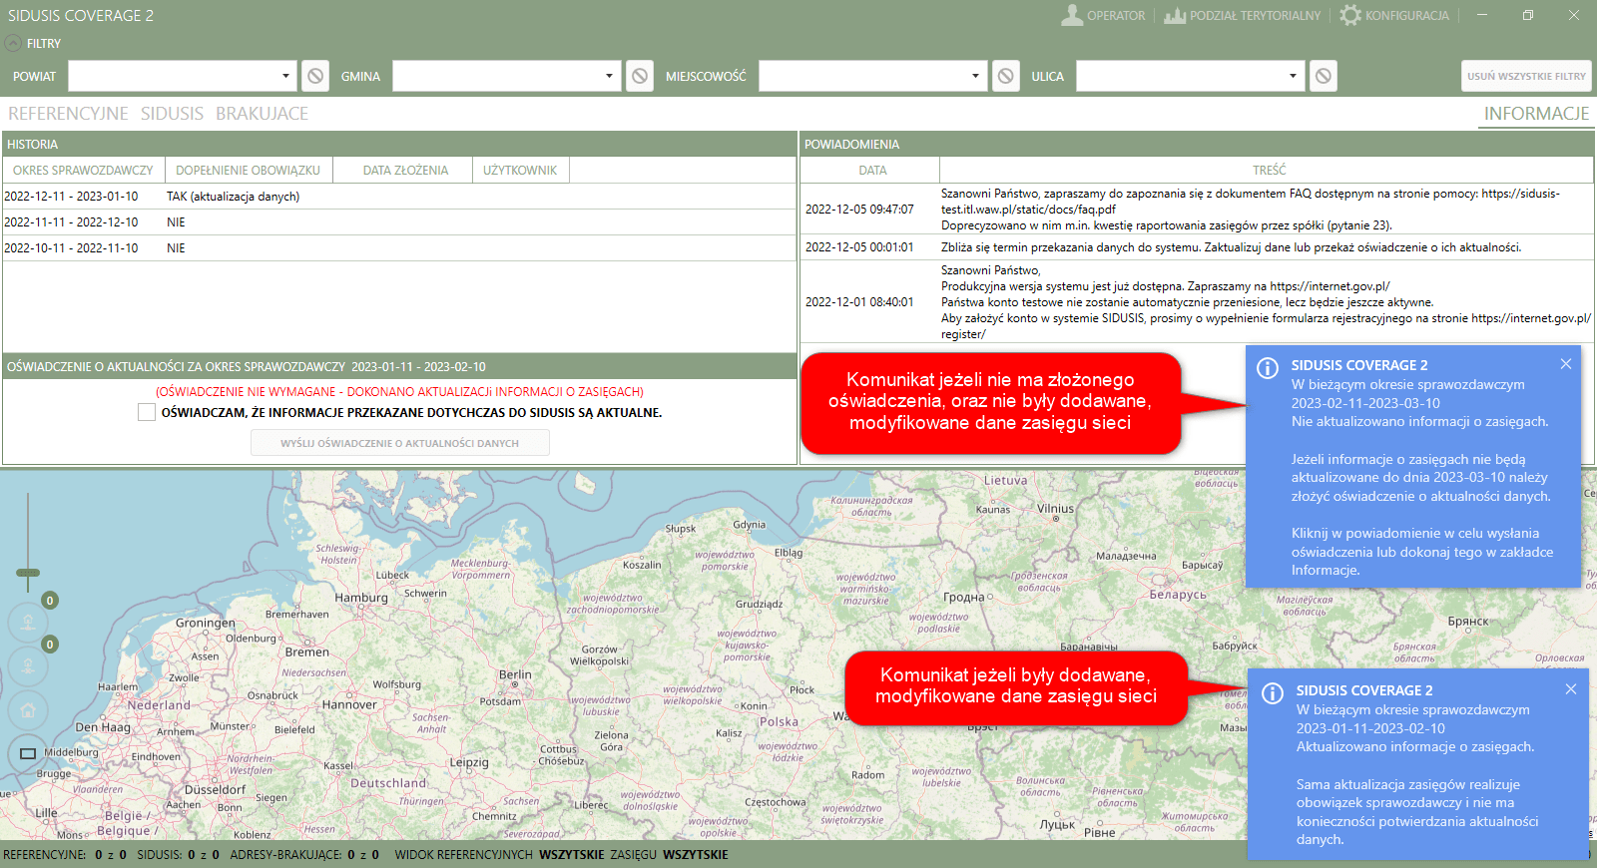Check the data actuality declaration checkbox
The image size is (1597, 868).
tap(147, 412)
